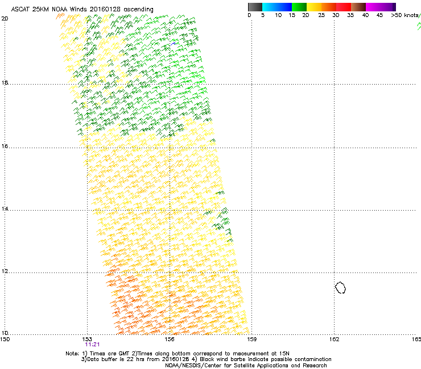Image resolution: width=421 pixels, height=369 pixels.
Task: Click the brown 35-40 knots color segment
Action: (358, 7)
